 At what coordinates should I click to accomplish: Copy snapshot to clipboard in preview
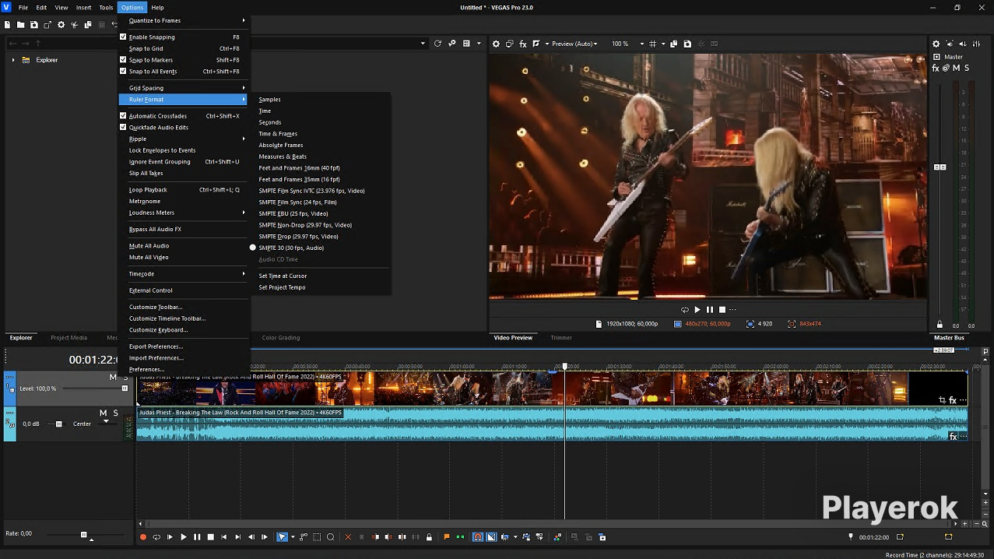(674, 44)
